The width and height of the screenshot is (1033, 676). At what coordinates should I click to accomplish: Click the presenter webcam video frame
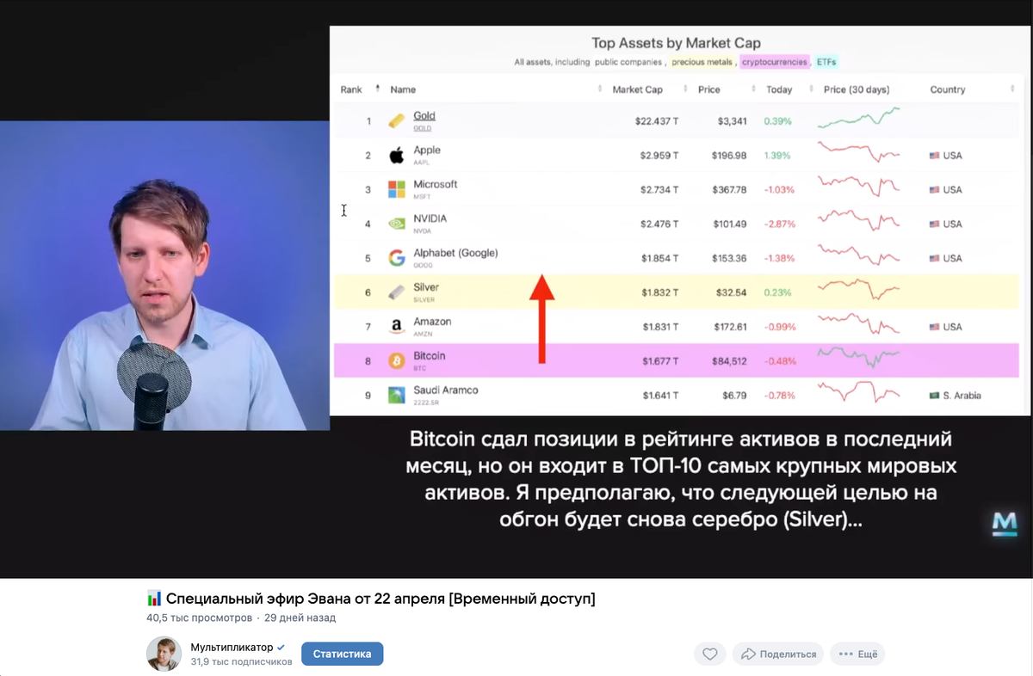(164, 275)
